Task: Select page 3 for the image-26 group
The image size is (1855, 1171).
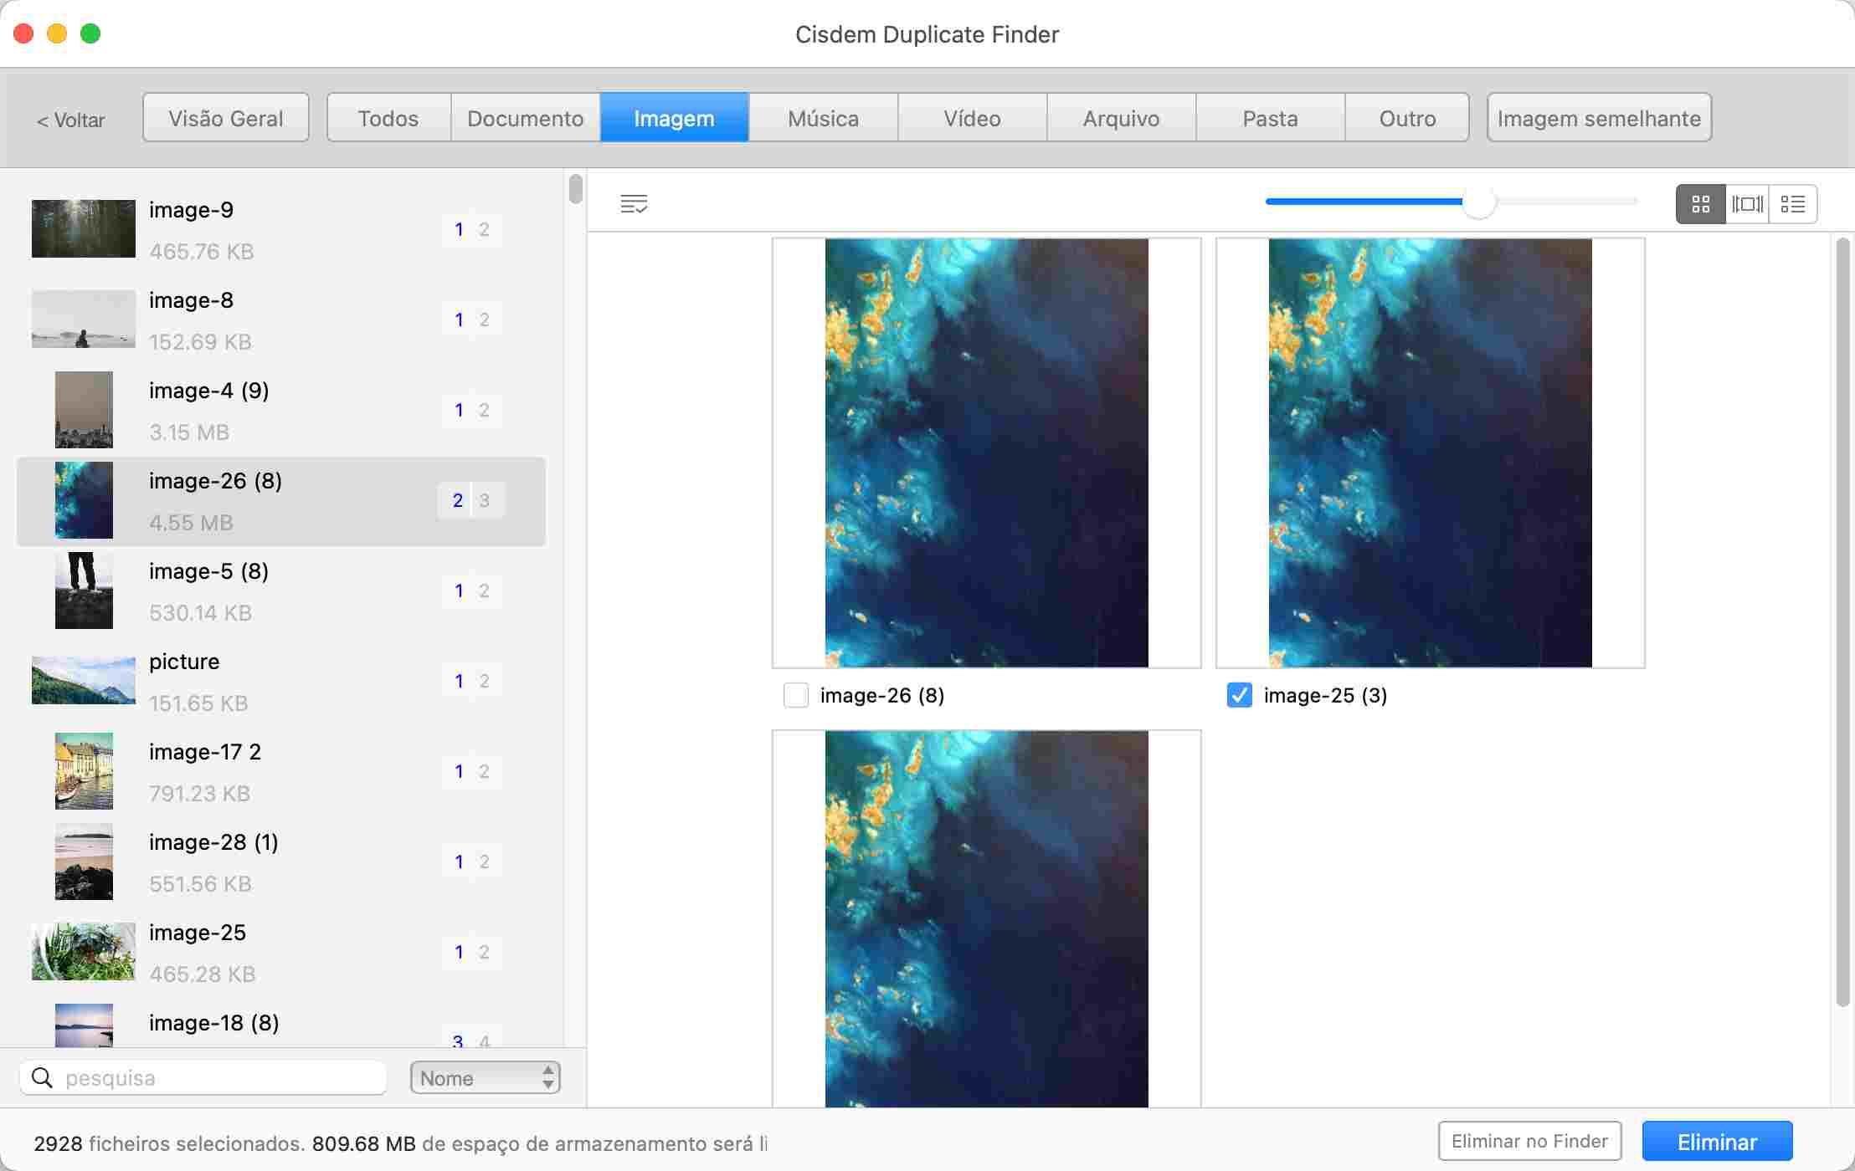Action: (486, 499)
